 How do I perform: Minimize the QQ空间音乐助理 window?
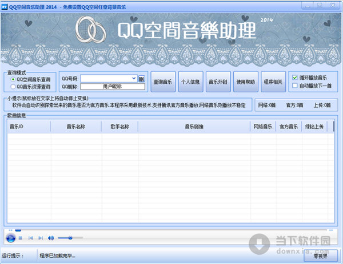coord(308,6)
